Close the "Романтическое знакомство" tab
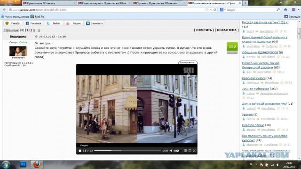Image resolution: width=301 pixels, height=169 pixels. pos(239,3)
